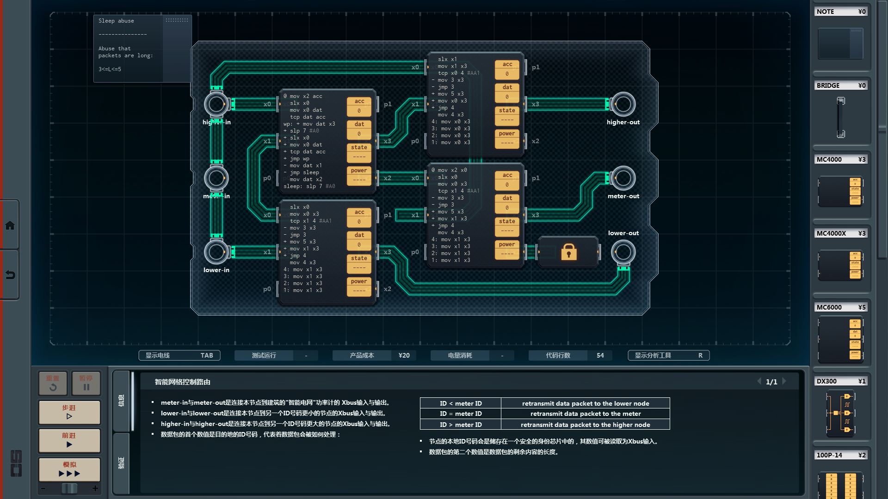The height and width of the screenshot is (499, 888).
Task: Click the undo arrow icon
Action: 10,275
